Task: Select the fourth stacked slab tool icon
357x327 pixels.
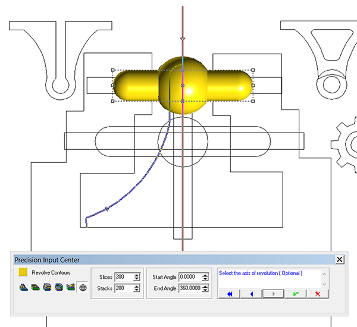Action: pyautogui.click(x=59, y=287)
